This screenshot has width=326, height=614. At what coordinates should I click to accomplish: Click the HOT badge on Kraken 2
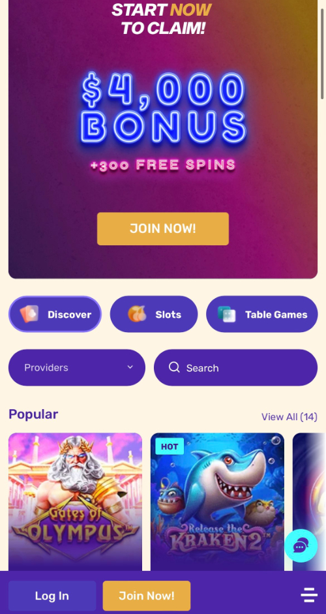pos(170,446)
